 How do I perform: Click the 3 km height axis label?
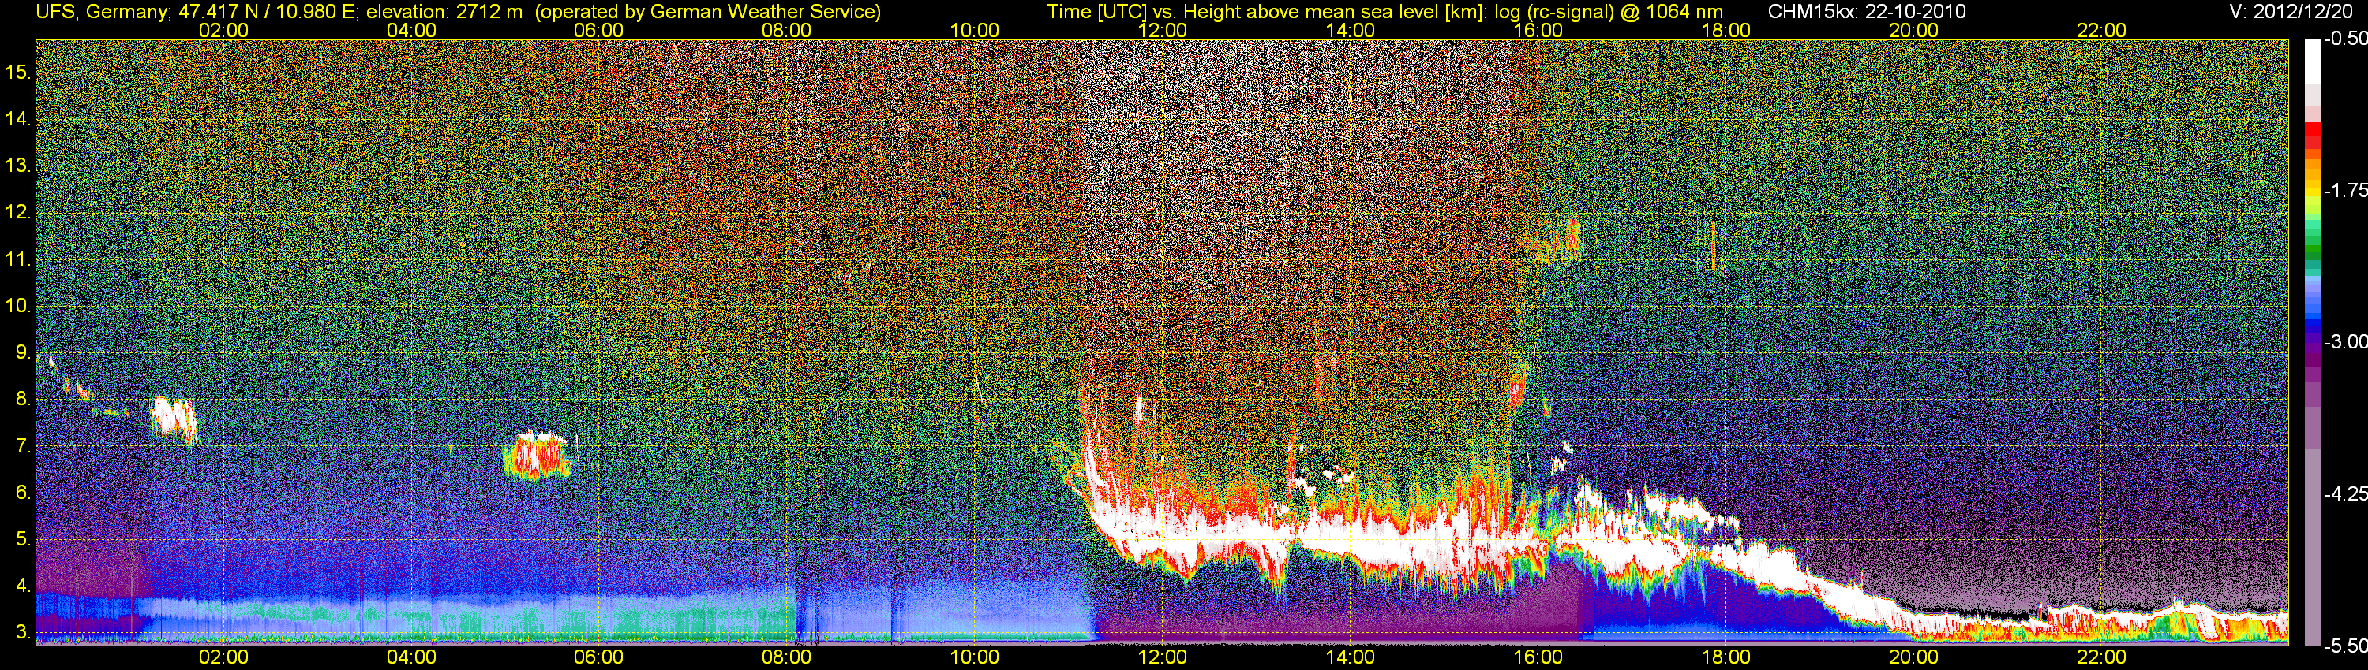point(23,633)
